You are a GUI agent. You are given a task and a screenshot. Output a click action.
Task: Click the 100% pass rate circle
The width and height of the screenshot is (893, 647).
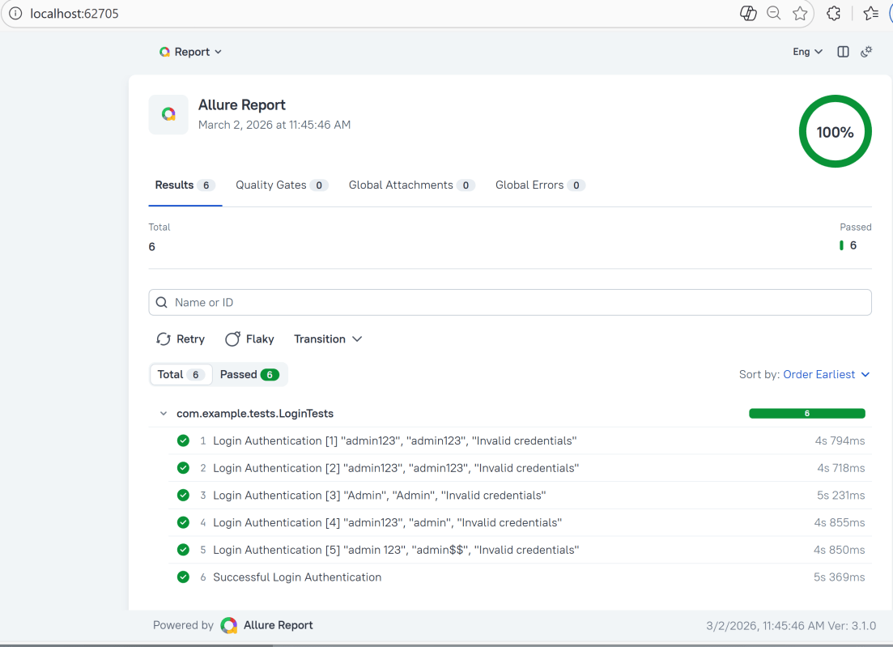tap(835, 132)
